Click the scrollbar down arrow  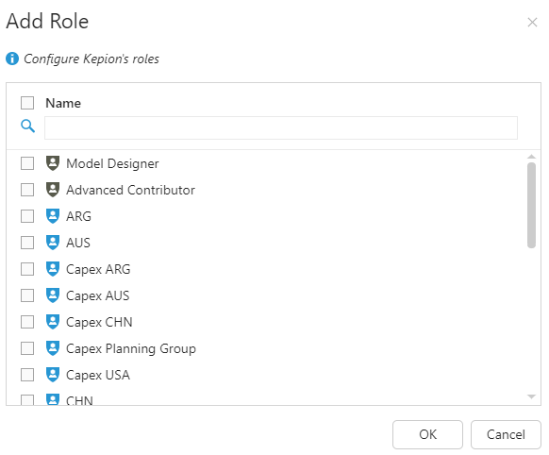(x=531, y=396)
